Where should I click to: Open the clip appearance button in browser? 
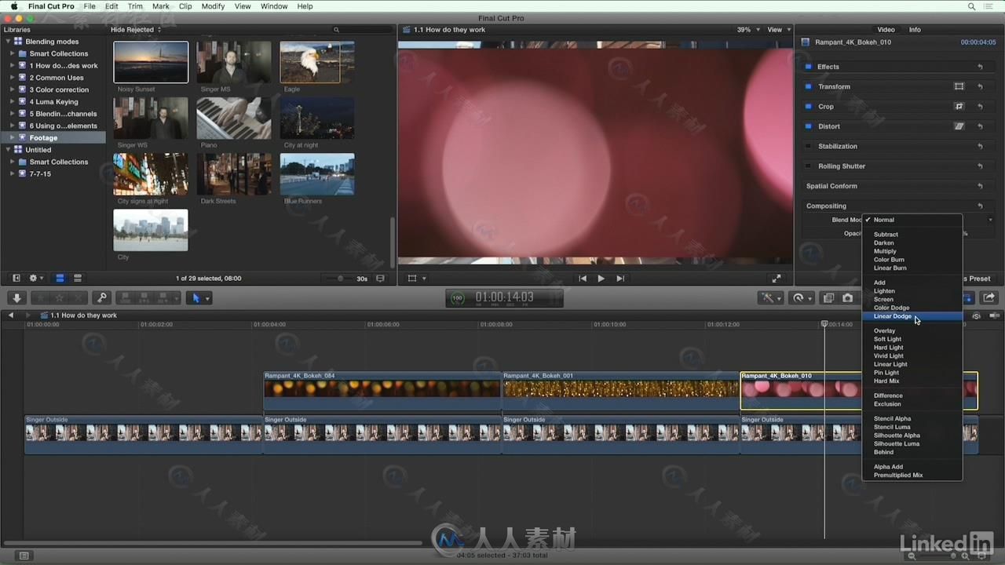[x=381, y=279]
